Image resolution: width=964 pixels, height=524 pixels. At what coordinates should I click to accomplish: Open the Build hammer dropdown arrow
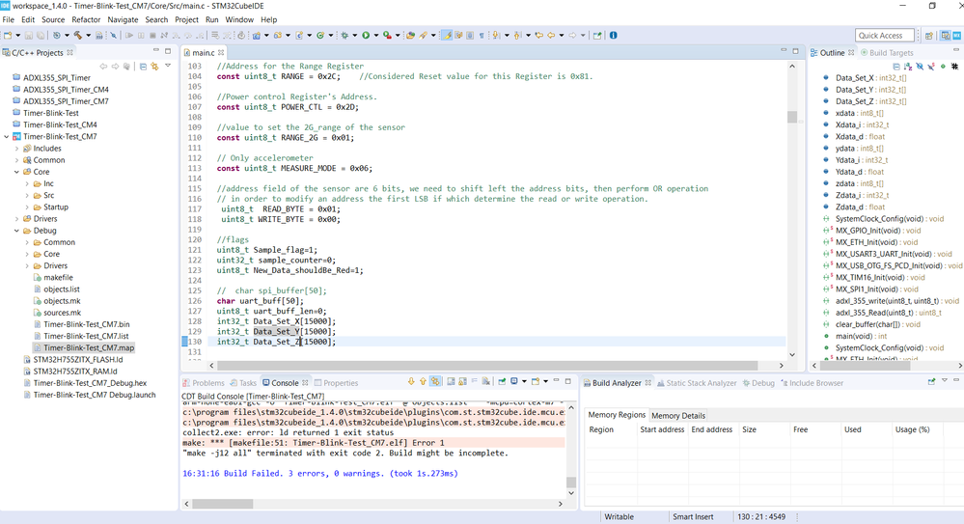pyautogui.click(x=88, y=35)
